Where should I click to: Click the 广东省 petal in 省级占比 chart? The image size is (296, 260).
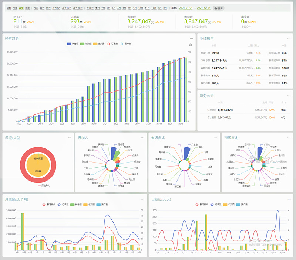coord(187,153)
